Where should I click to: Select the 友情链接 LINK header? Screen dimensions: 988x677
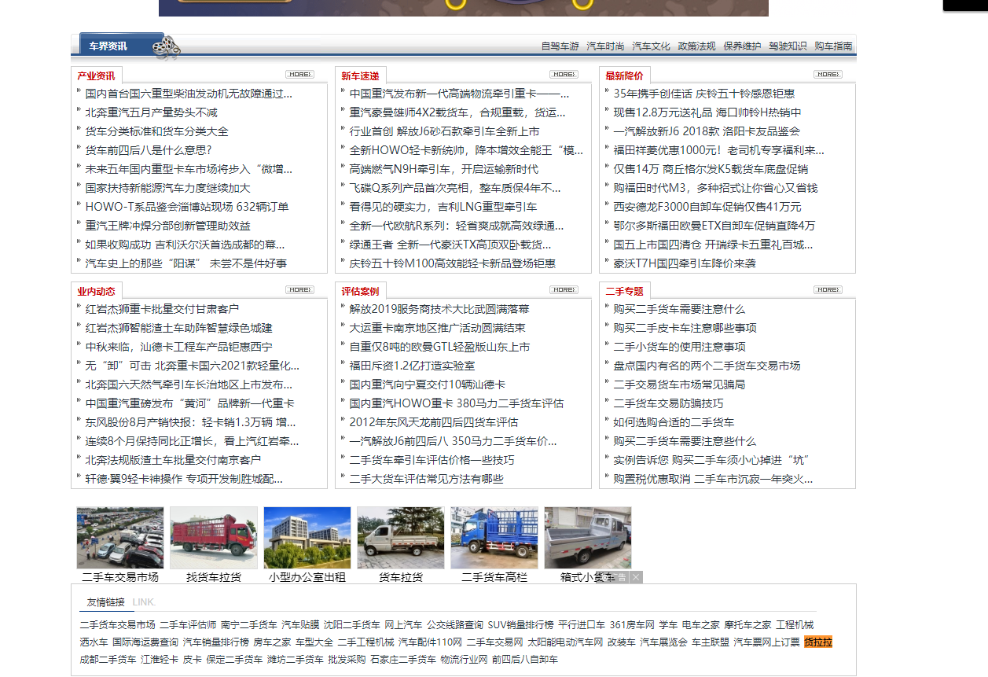pyautogui.click(x=109, y=600)
